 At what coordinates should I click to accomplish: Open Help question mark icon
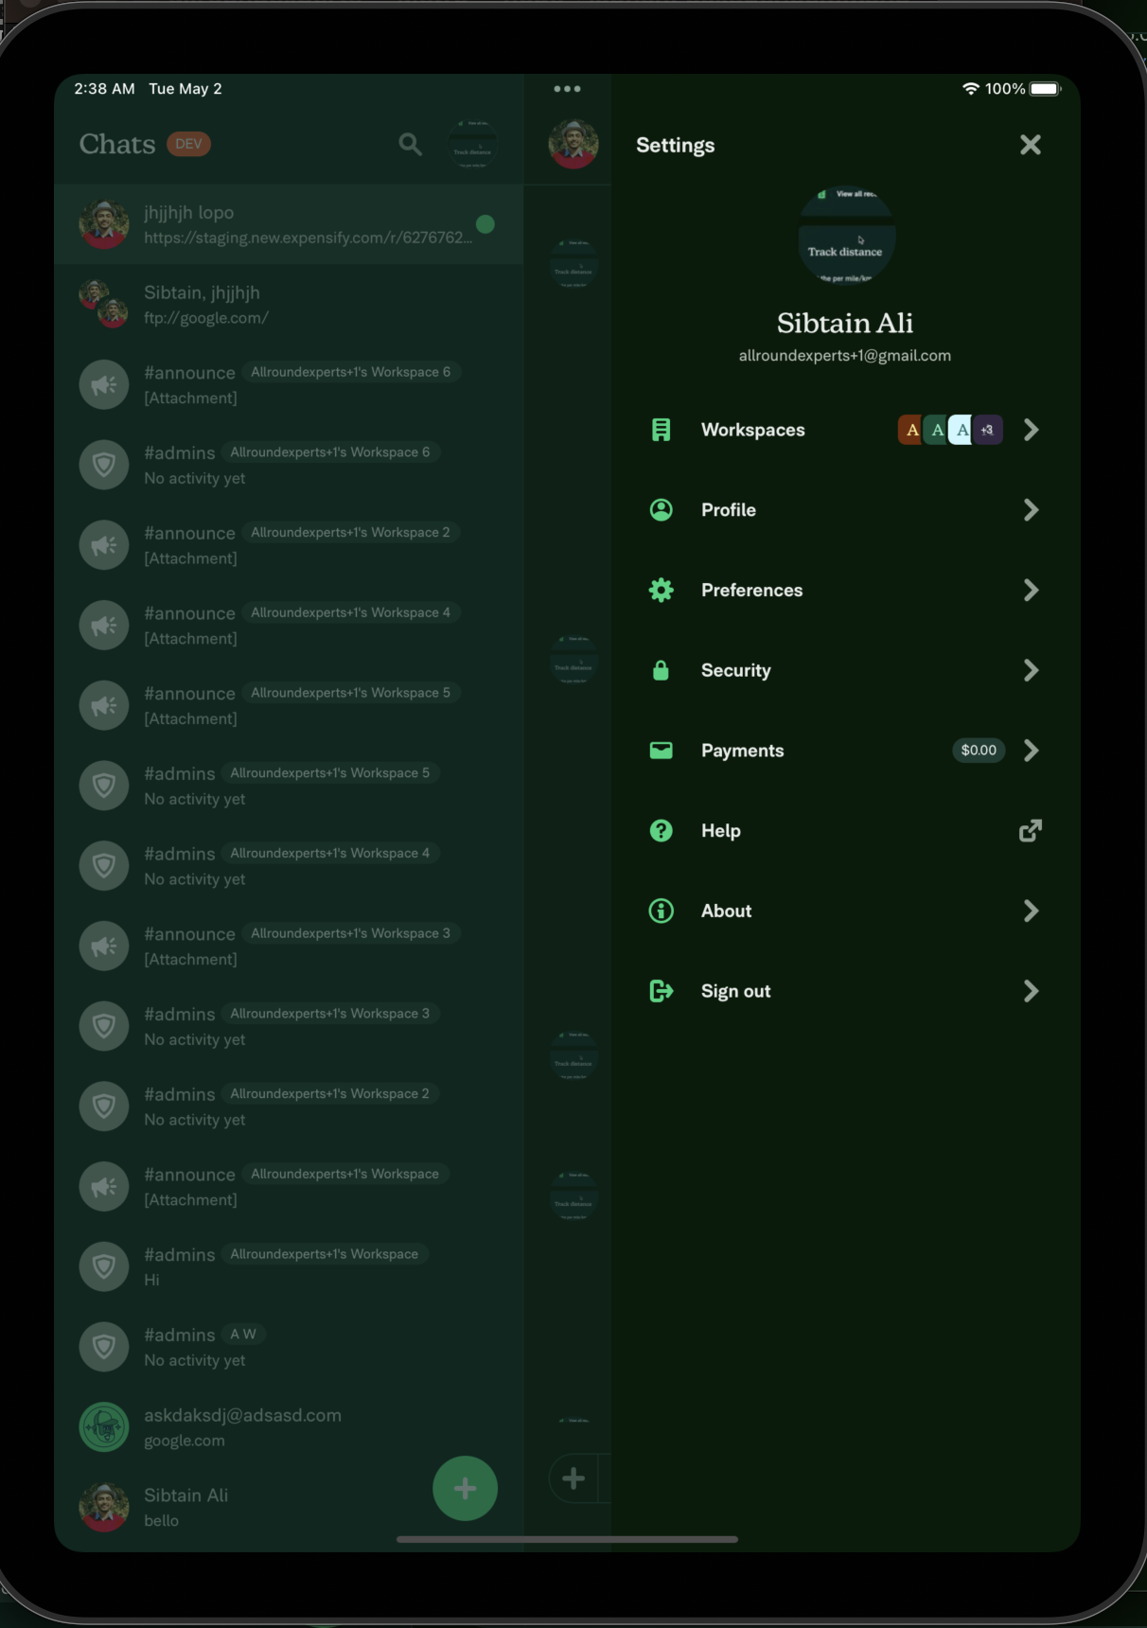pos(661,830)
